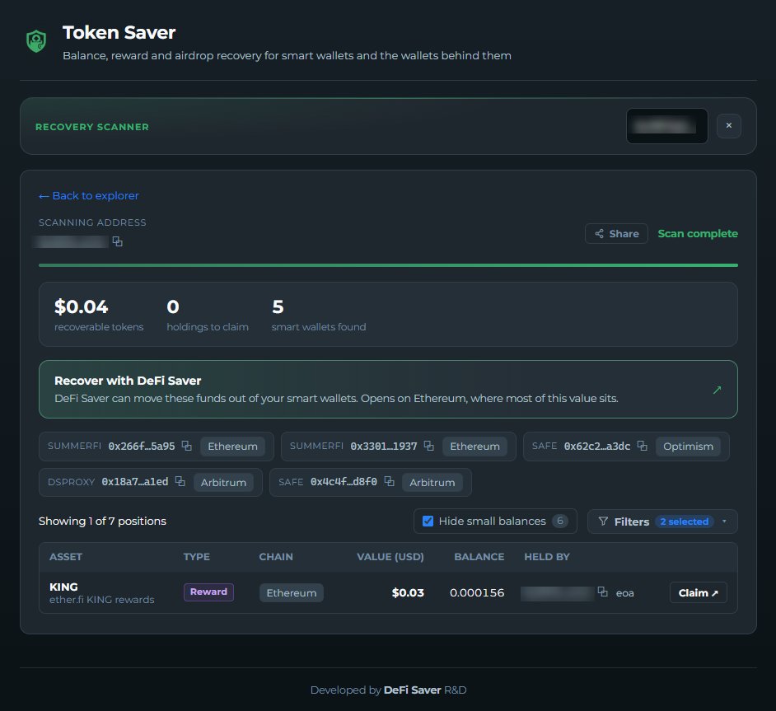Copy the holder address in KING row
This screenshot has height=711, width=776.
603,592
